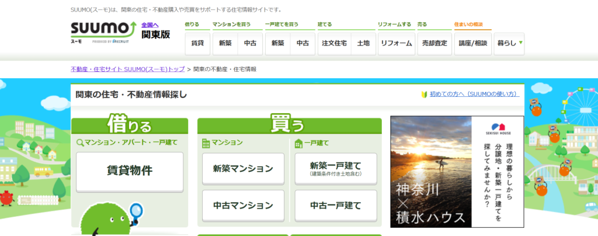Click the 新築マンション button
This screenshot has width=598, height=236.
pos(243,169)
